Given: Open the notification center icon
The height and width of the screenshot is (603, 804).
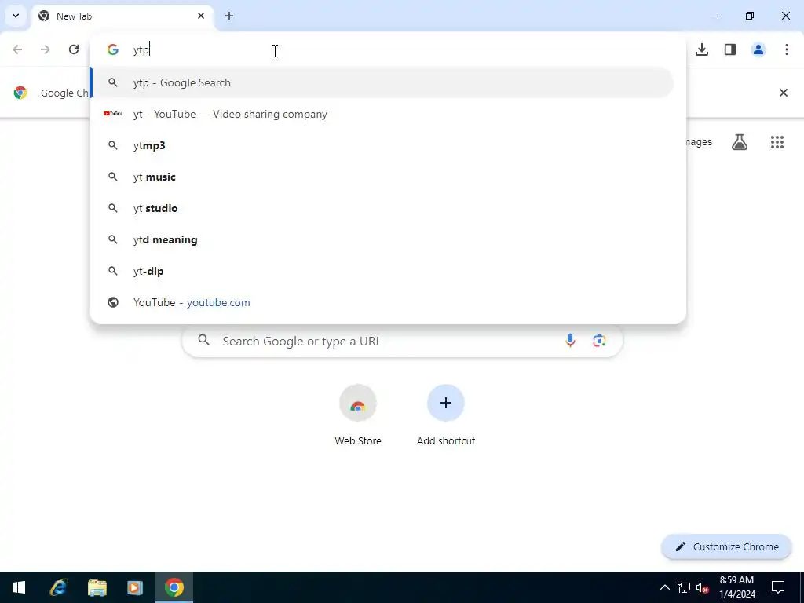Looking at the screenshot, I should 778,587.
